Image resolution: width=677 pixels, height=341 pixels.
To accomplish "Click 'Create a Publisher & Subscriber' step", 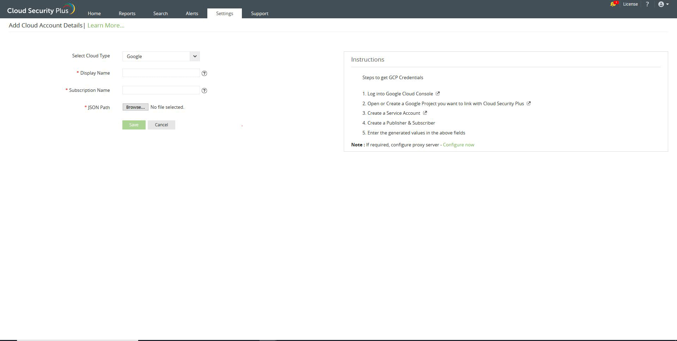I will (x=401, y=123).
